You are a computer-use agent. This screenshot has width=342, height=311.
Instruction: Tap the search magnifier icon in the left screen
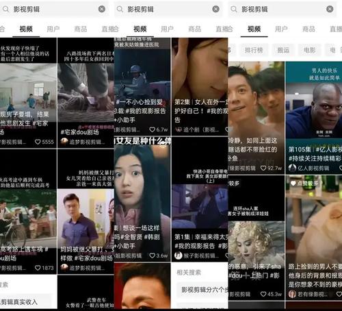point(6,10)
